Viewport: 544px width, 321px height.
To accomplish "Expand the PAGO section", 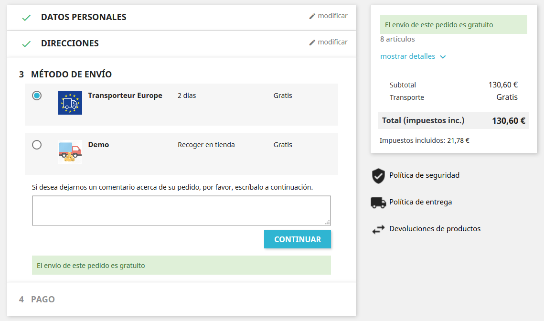I will pyautogui.click(x=43, y=299).
